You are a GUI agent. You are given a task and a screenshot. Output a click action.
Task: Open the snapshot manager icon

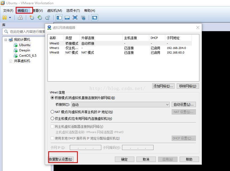click(x=48, y=18)
